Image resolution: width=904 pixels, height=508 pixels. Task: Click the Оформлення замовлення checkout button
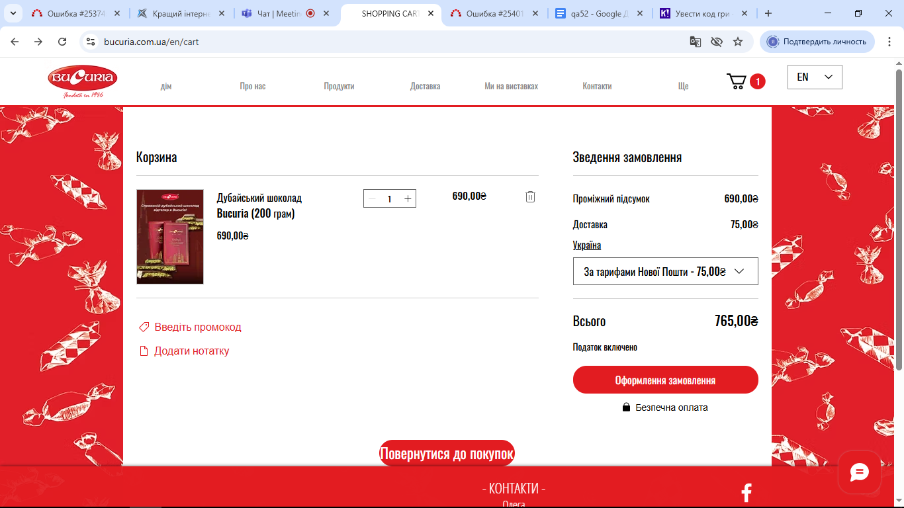click(x=665, y=380)
